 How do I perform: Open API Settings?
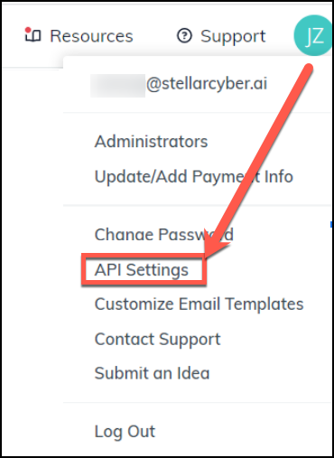[x=142, y=270]
